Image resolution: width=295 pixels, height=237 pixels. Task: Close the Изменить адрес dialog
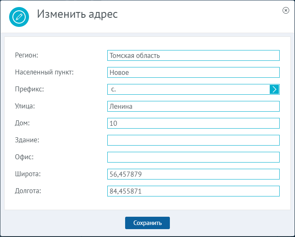tap(285, 10)
